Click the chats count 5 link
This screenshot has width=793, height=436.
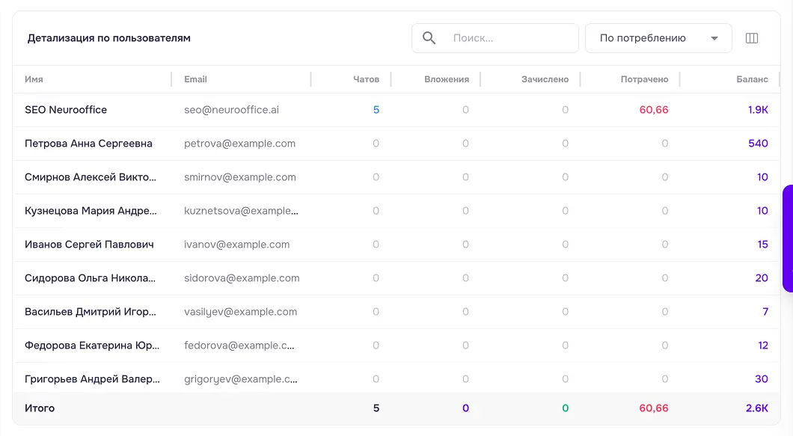pos(376,110)
